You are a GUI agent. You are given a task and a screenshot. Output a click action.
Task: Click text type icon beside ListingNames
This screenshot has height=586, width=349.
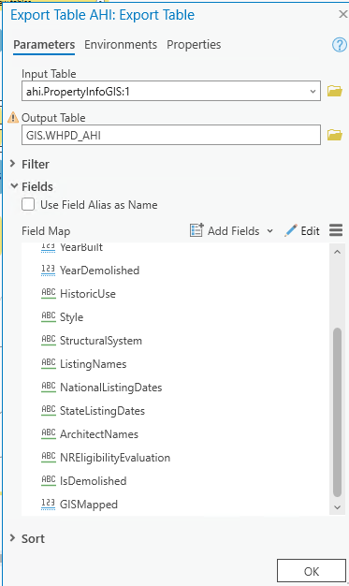(49, 363)
